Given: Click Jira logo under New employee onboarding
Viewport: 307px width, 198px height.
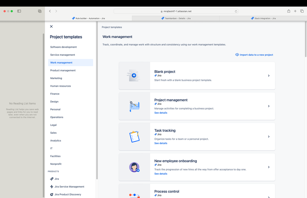Looking at the screenshot, I should click(158, 165).
